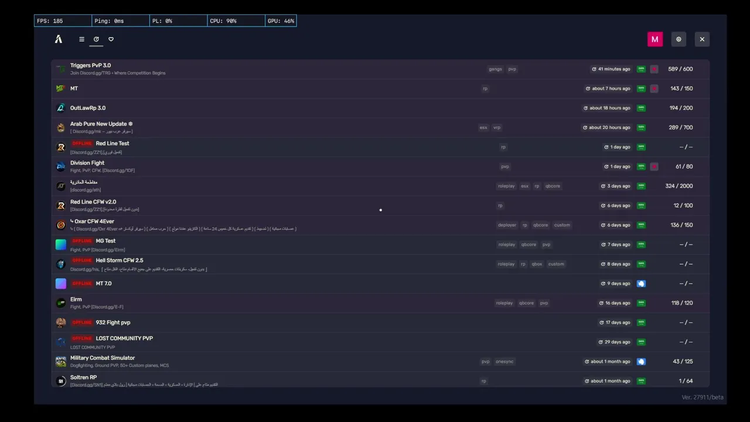This screenshot has width=750, height=422.
Task: Click the OFFLINE badge on MG Test
Action: point(82,241)
